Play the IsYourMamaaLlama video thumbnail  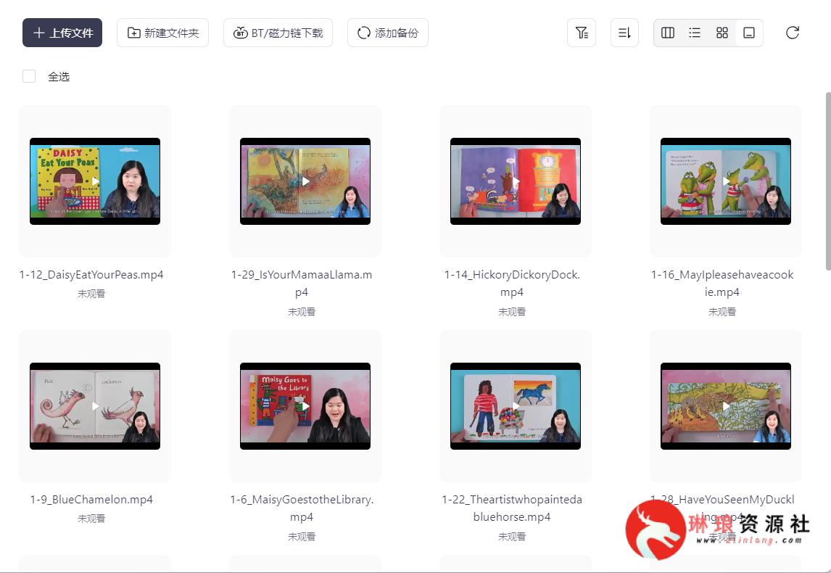[305, 181]
